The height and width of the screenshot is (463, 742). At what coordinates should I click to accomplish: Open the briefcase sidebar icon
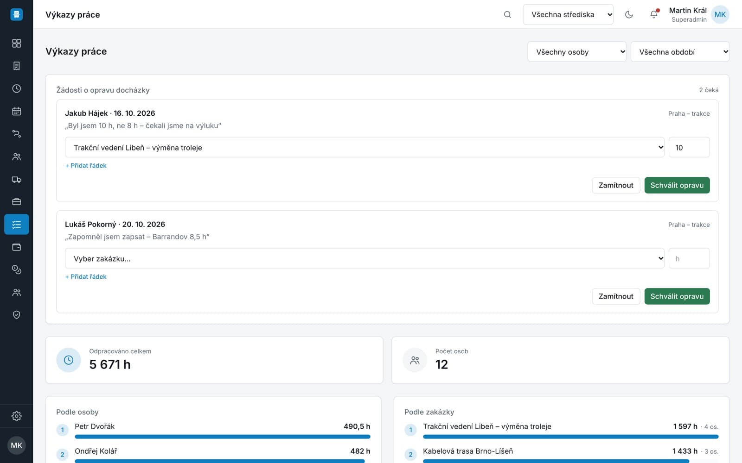(16, 201)
